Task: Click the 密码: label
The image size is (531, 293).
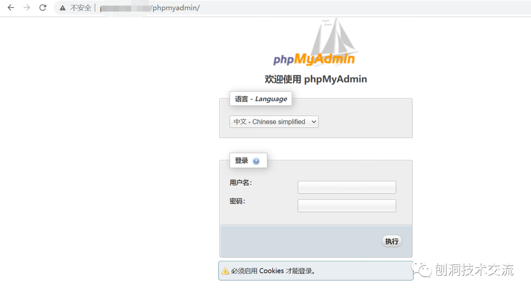Action: 237,201
